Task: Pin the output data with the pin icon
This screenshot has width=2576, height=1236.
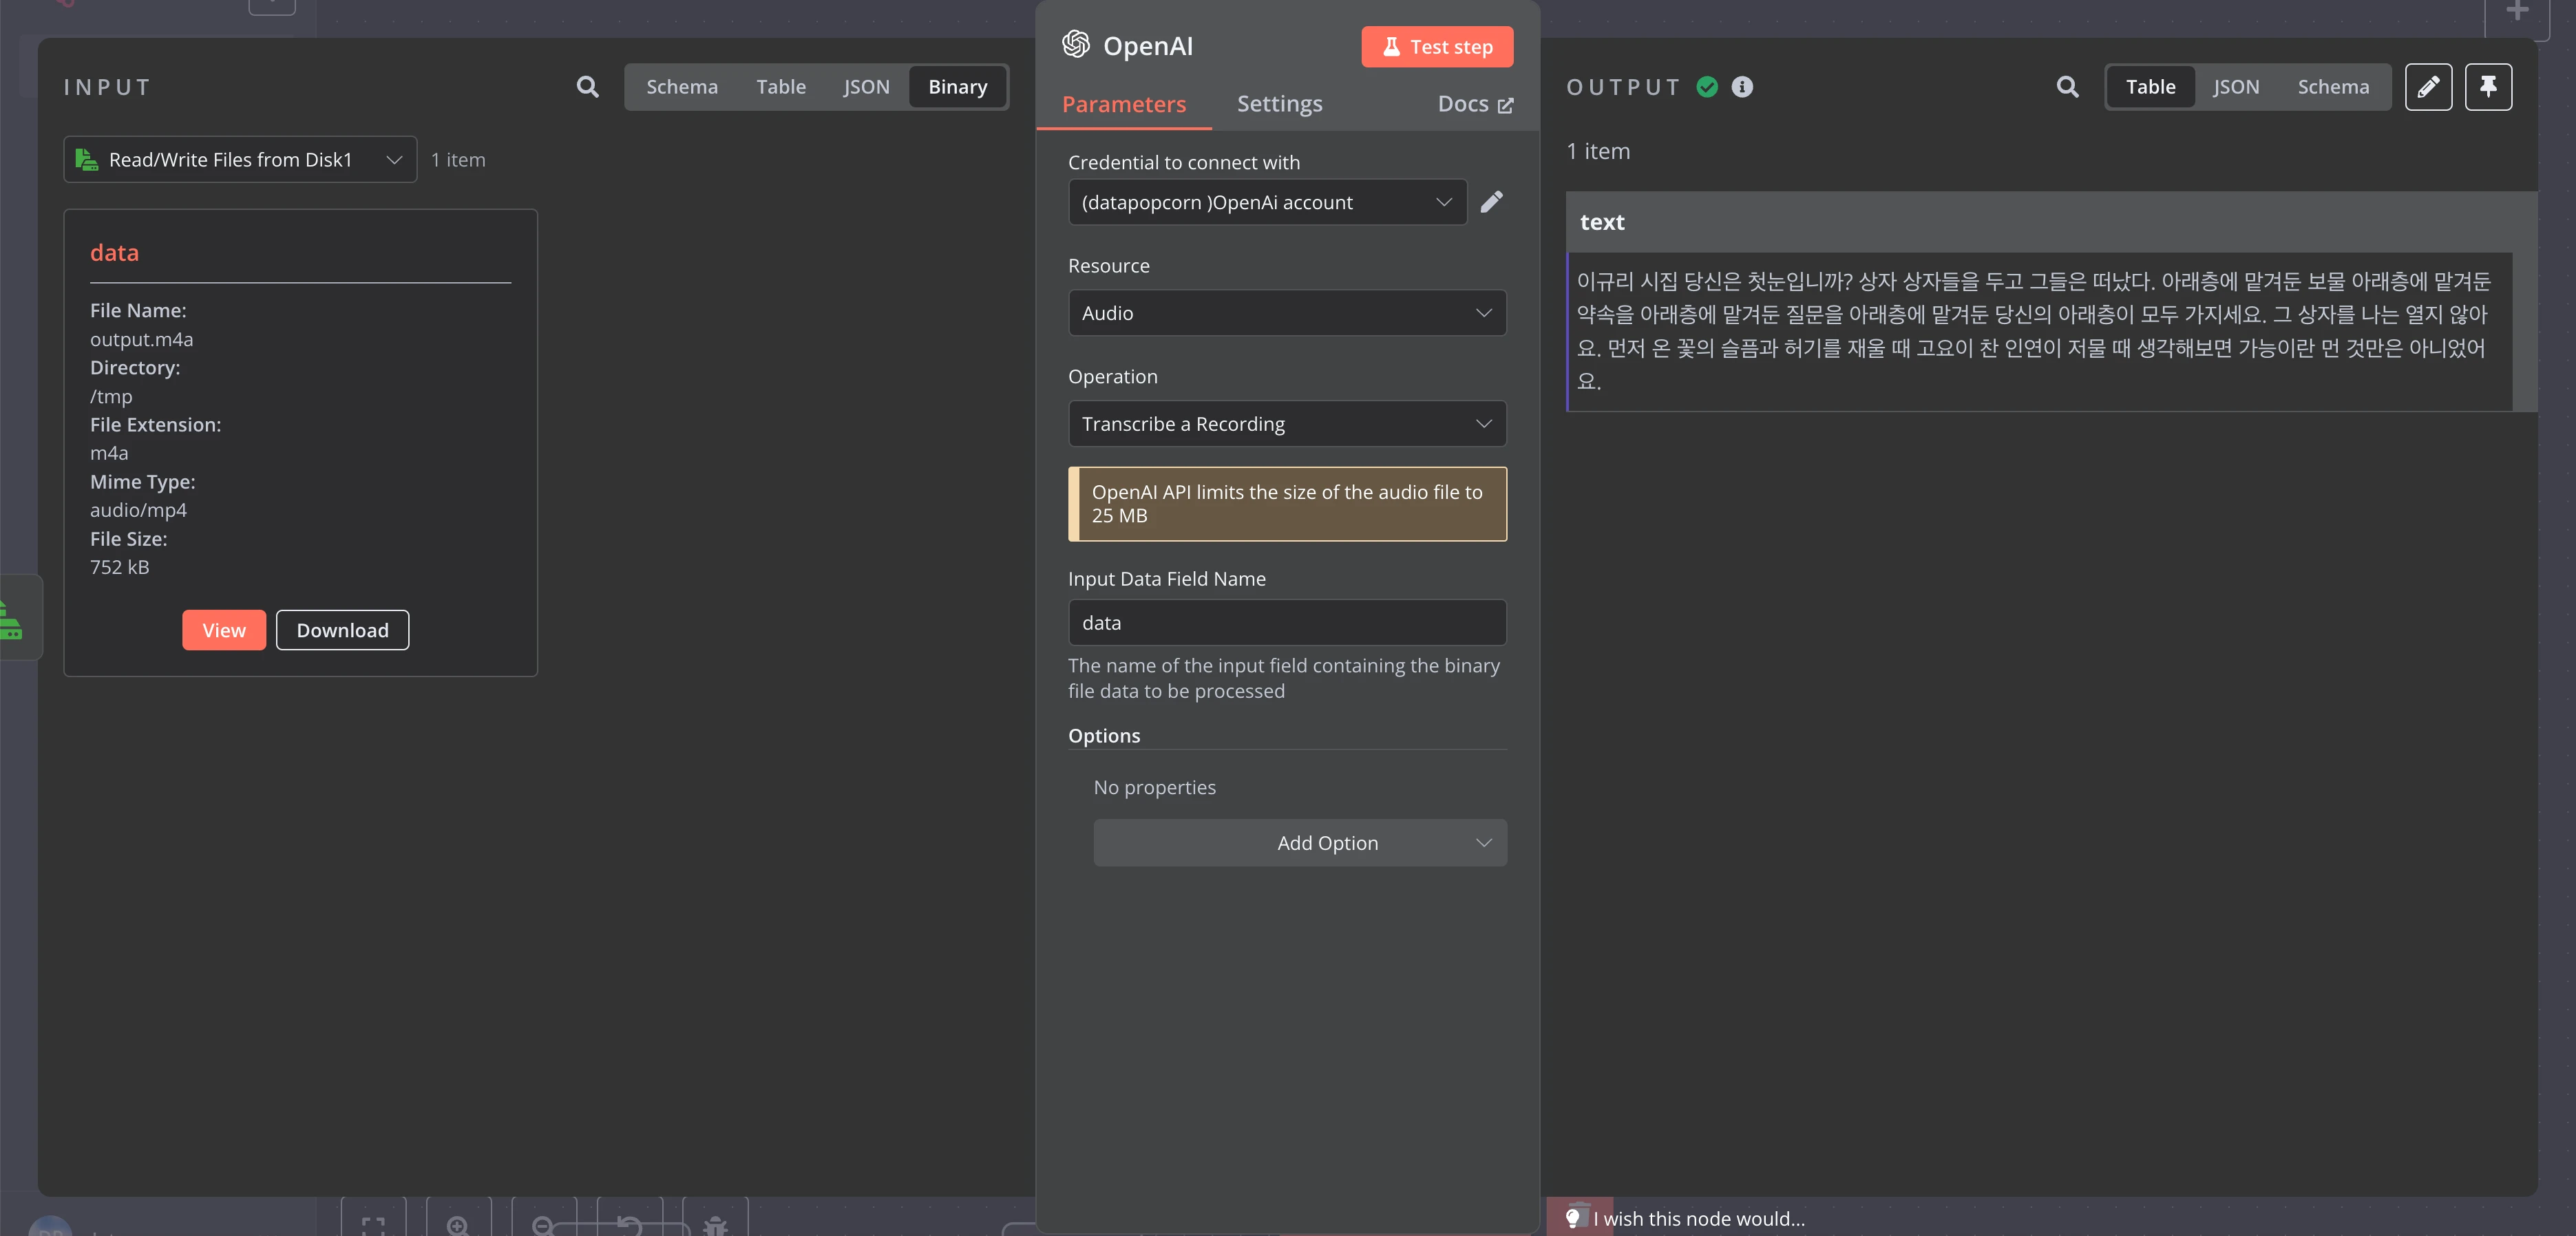Action: [2488, 87]
